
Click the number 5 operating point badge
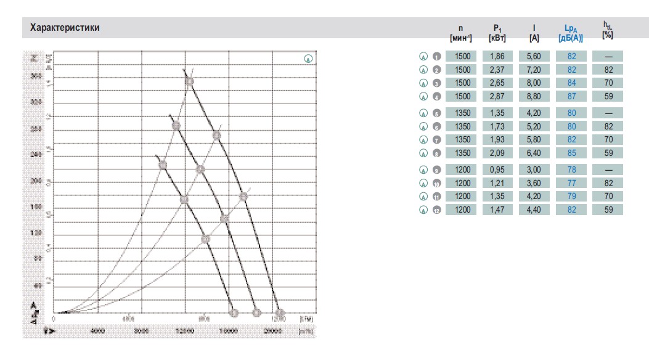point(436,113)
